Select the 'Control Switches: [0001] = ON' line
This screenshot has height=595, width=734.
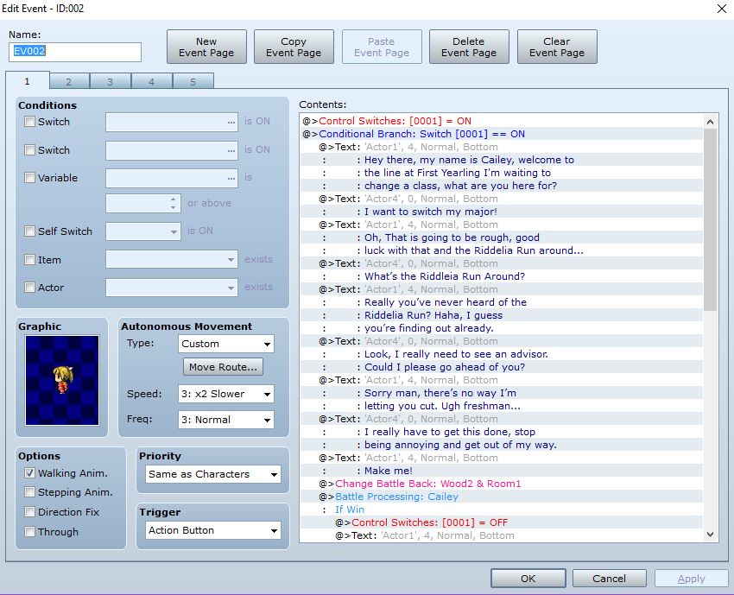click(502, 121)
